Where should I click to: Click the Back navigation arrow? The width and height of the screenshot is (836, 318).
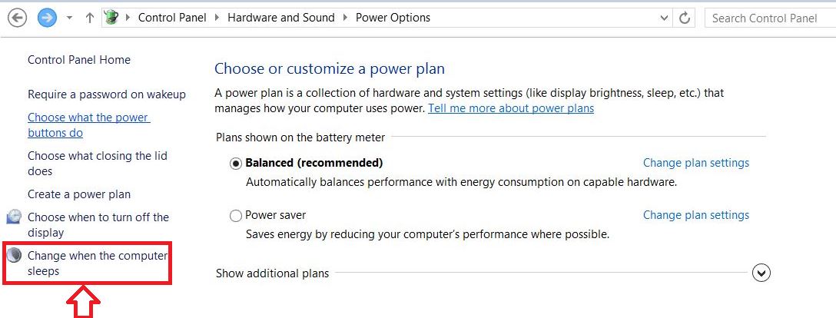tap(17, 18)
